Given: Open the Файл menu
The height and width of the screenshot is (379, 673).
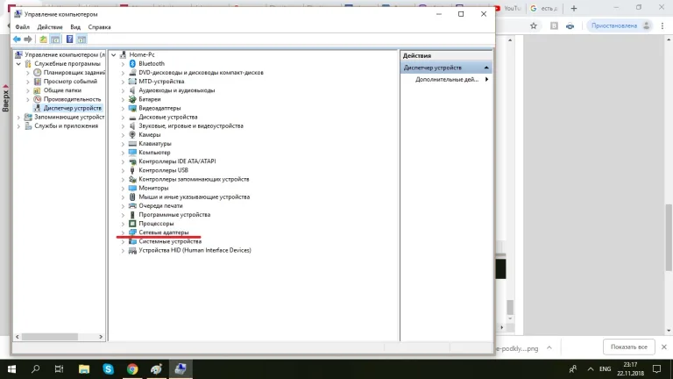Looking at the screenshot, I should 22,27.
